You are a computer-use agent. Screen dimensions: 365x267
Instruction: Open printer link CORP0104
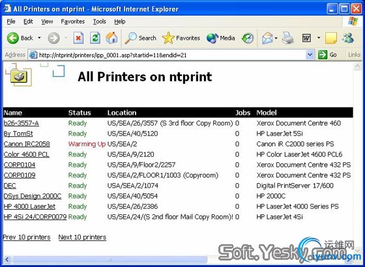[20, 165]
